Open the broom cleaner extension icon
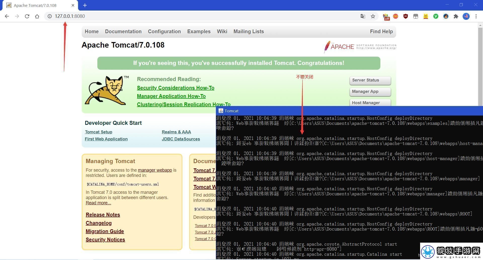 click(446, 16)
